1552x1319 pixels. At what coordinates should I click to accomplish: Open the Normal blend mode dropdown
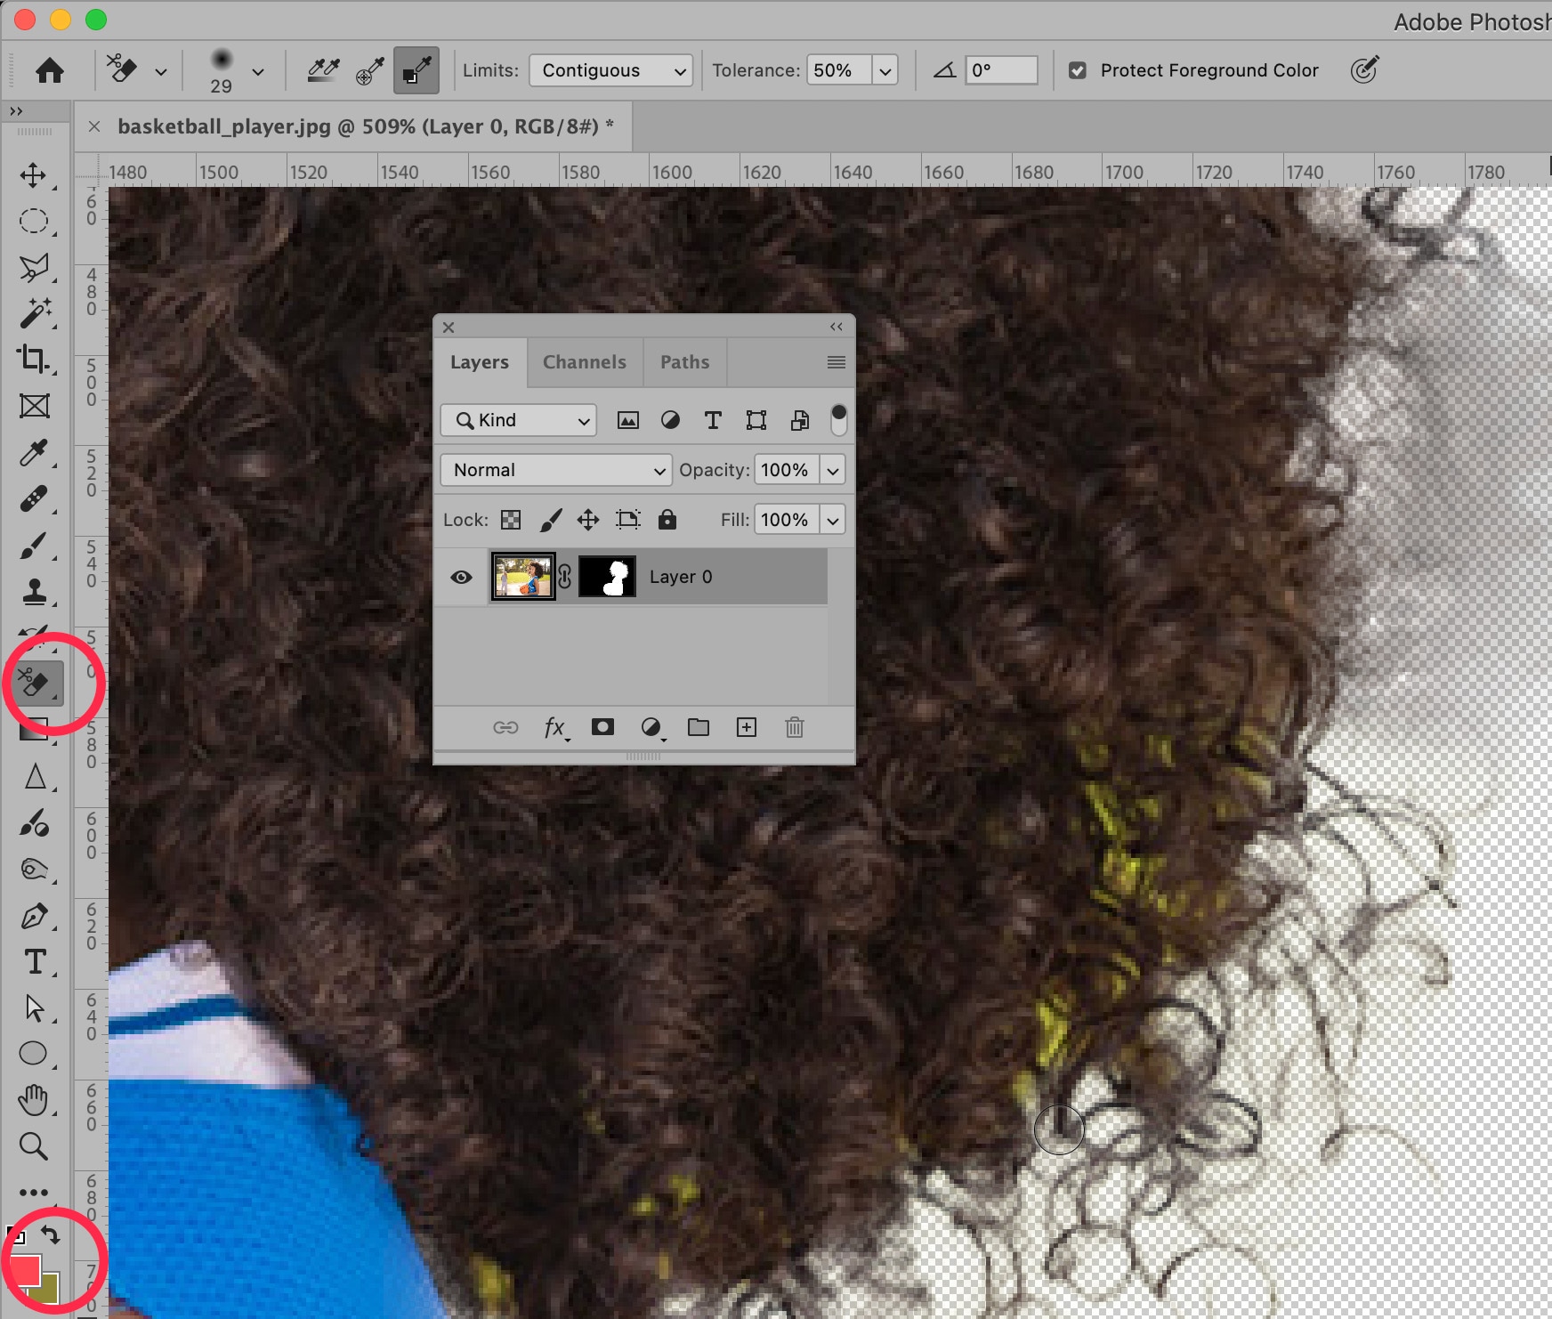pyautogui.click(x=556, y=470)
